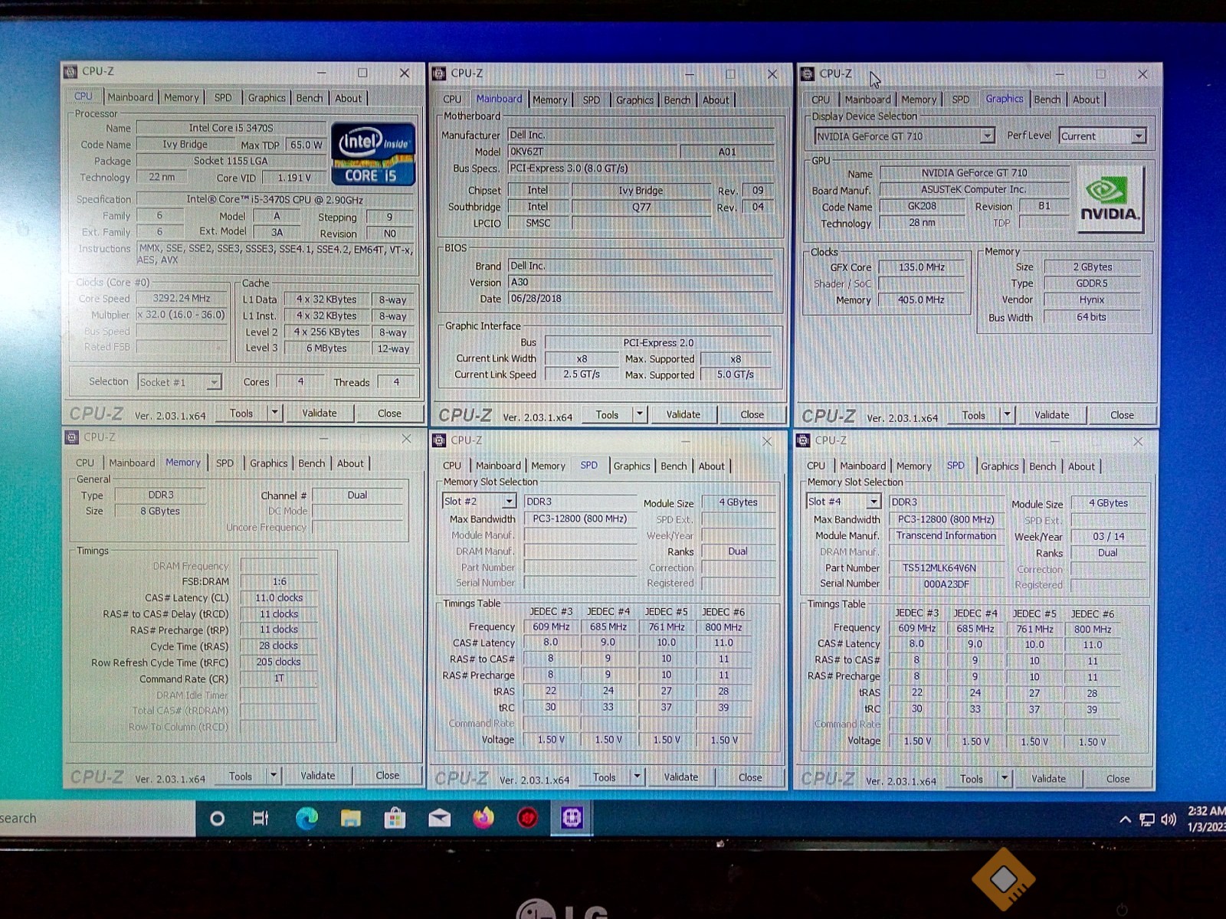The height and width of the screenshot is (919, 1226).
Task: Click Validate in the Slot #4 window
Action: pos(1048,779)
